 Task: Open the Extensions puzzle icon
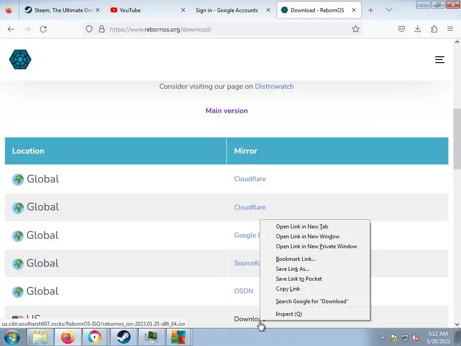coord(434,29)
